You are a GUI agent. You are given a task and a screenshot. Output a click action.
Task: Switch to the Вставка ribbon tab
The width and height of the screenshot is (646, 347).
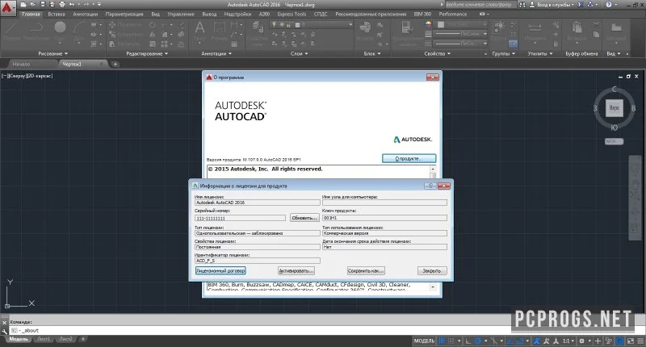pyautogui.click(x=57, y=14)
